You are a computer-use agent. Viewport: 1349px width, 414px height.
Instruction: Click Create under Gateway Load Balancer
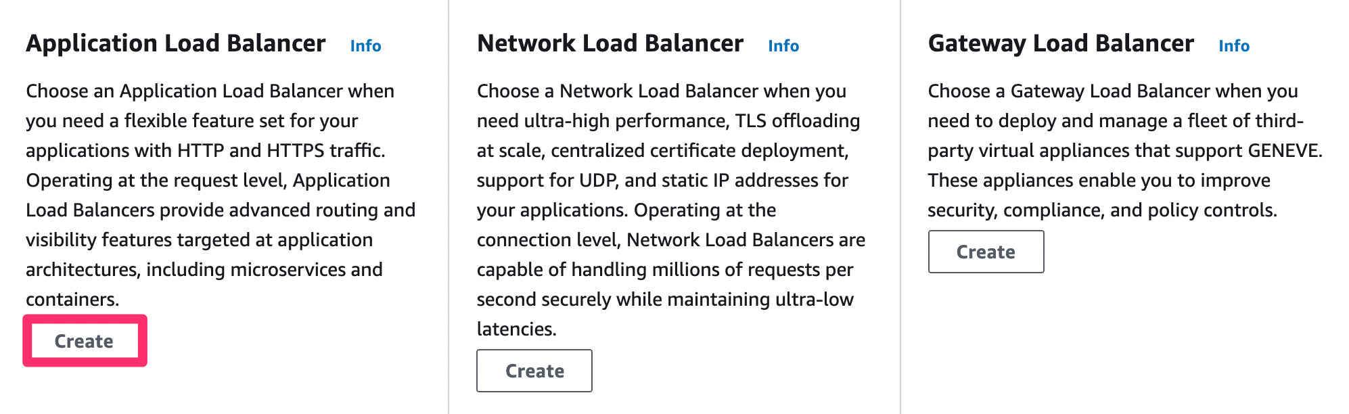(x=986, y=252)
